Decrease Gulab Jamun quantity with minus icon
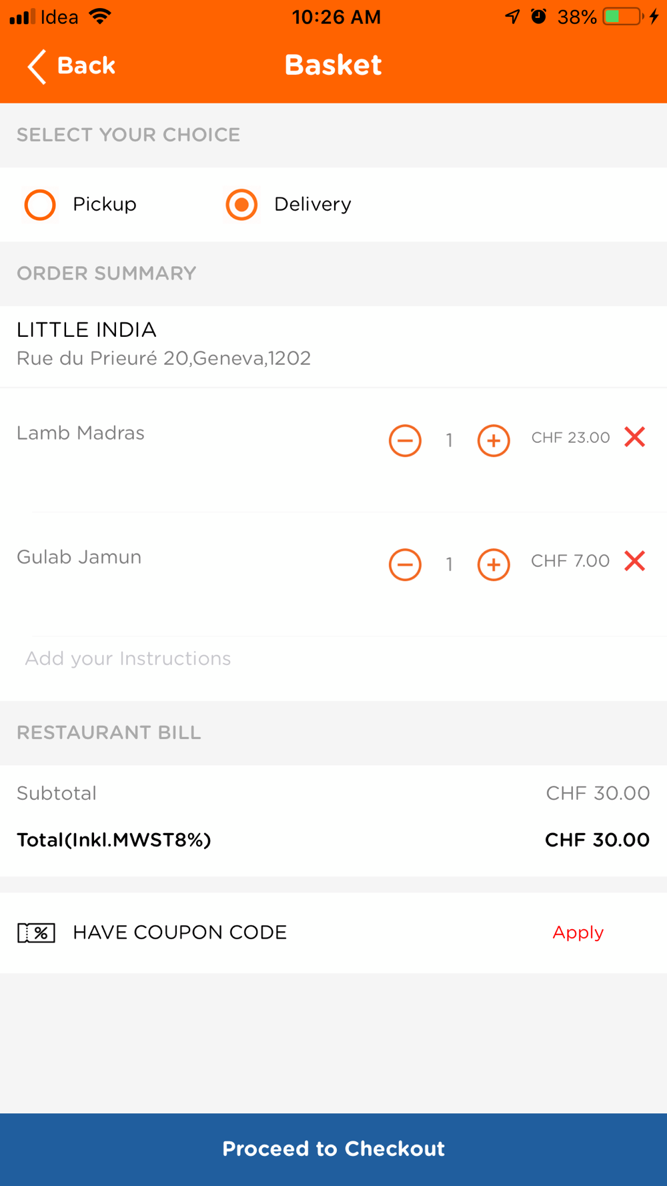This screenshot has width=667, height=1186. pyautogui.click(x=405, y=565)
